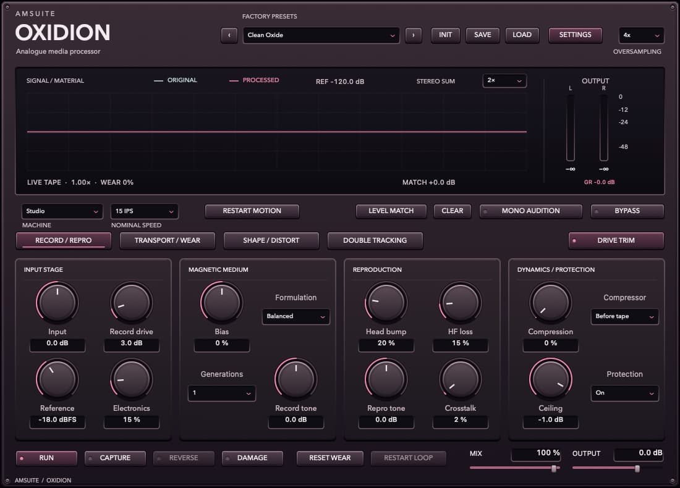The image size is (680, 488).
Task: Switch to the TRANSPORT / WEAR tab
Action: pos(168,240)
